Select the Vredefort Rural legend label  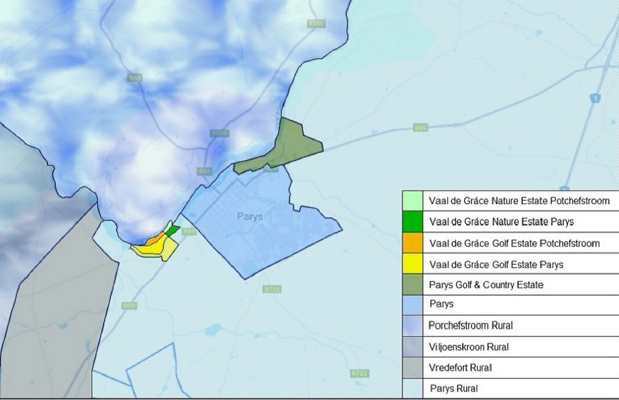pyautogui.click(x=460, y=368)
